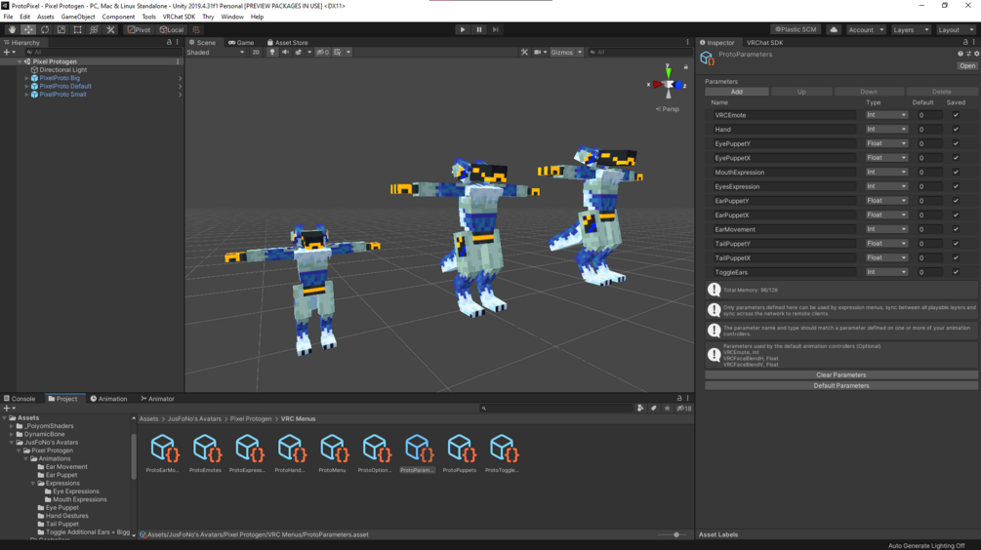This screenshot has height=550, width=981.
Task: Select the combined Transform tool
Action: click(94, 29)
